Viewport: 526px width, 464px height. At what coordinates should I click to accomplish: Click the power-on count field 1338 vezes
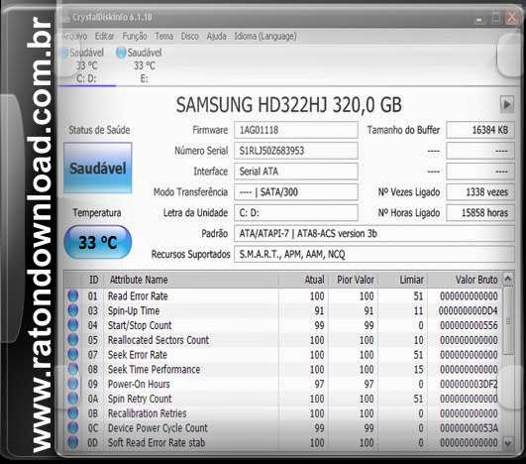pyautogui.click(x=480, y=192)
